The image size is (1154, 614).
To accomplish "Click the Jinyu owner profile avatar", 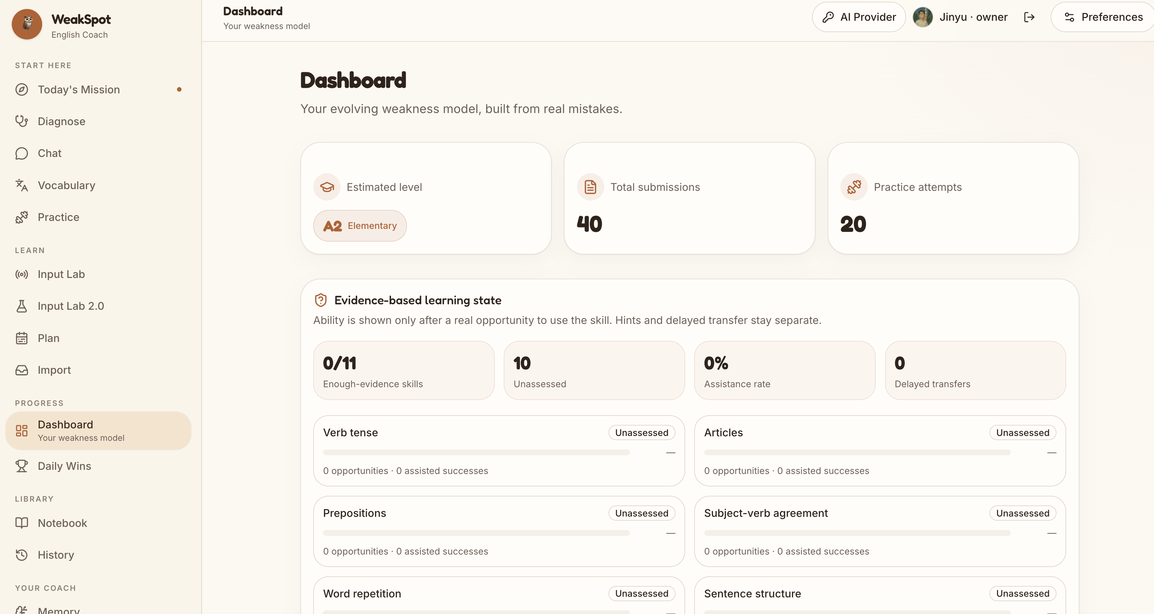I will 922,17.
